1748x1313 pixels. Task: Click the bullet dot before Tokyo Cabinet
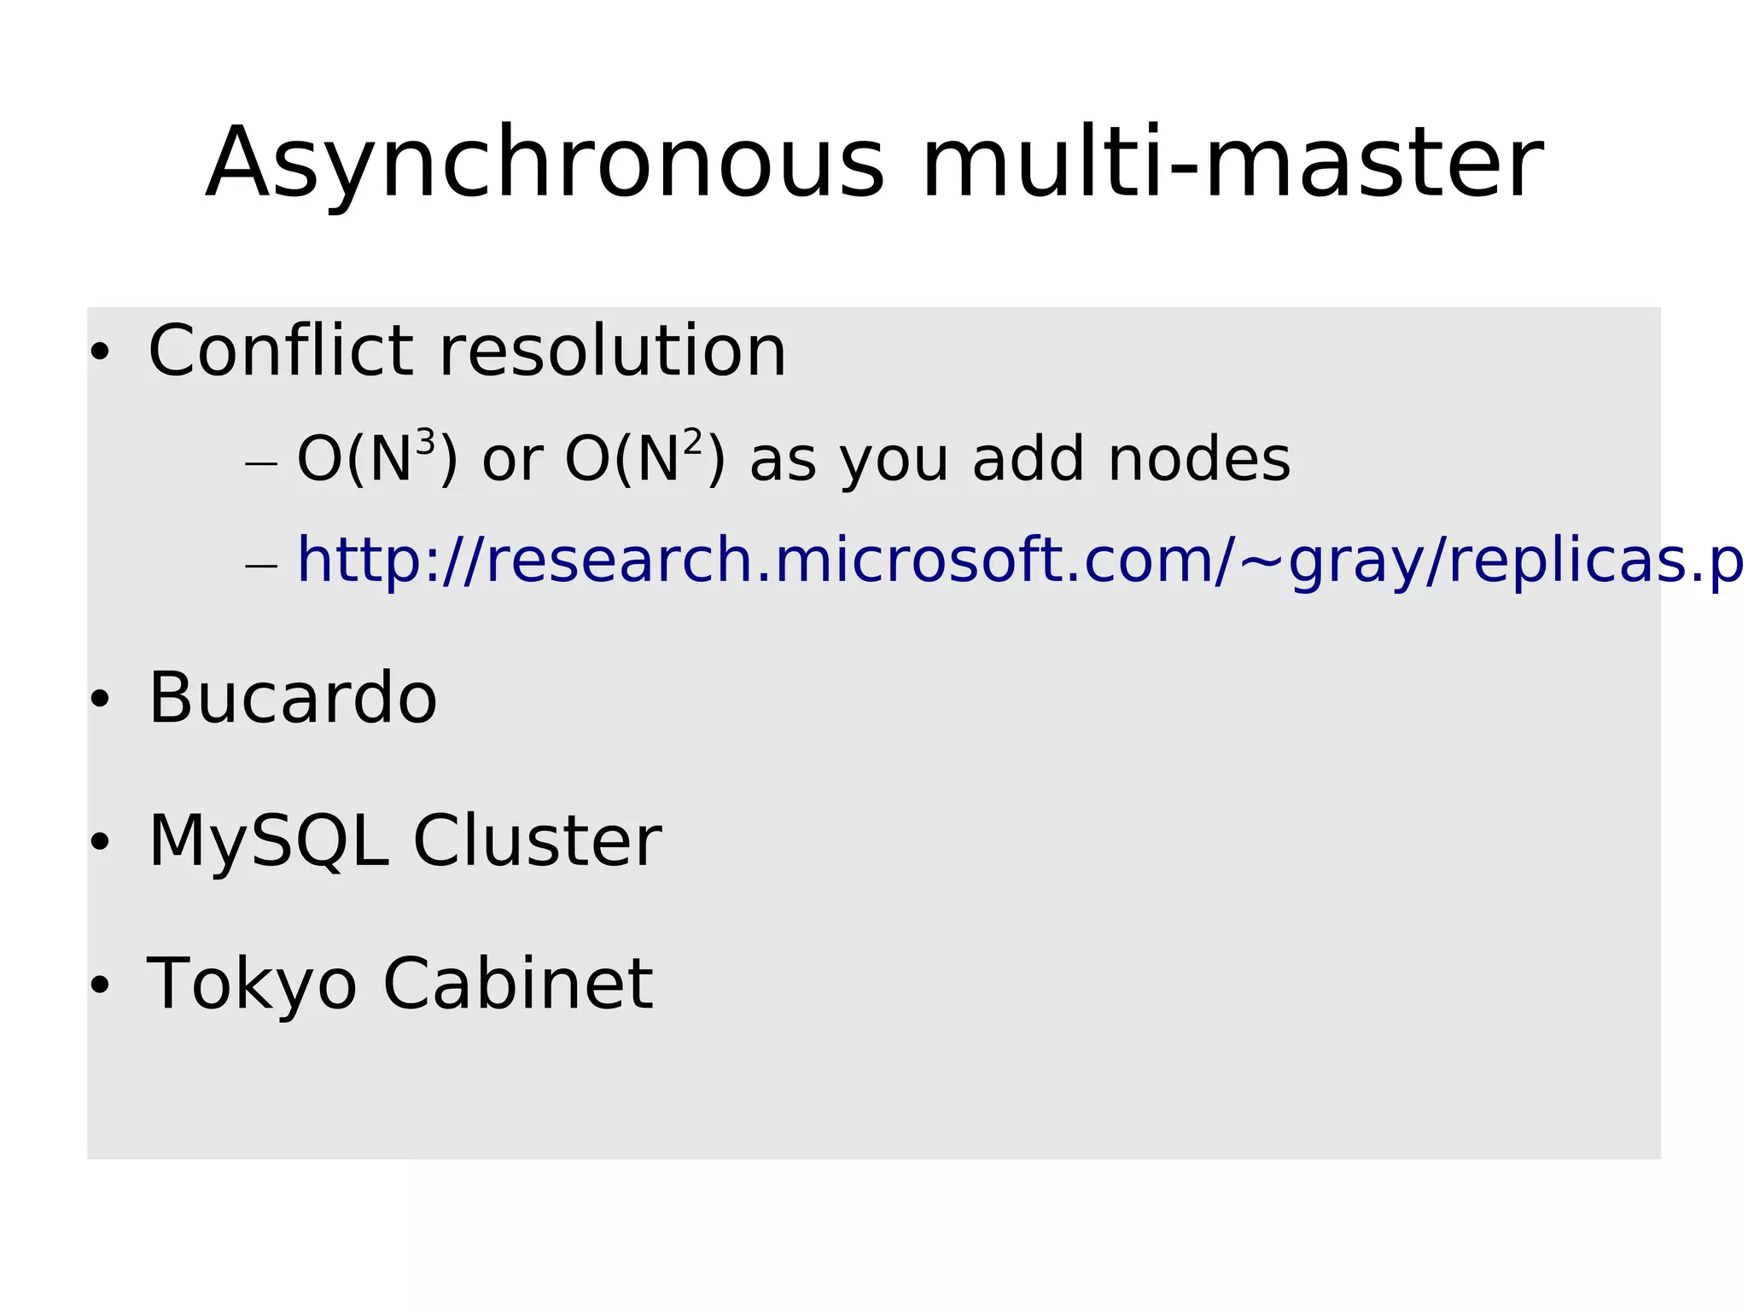point(100,984)
